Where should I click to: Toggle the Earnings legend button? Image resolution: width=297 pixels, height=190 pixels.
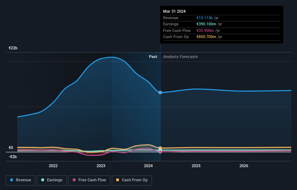tap(52, 180)
